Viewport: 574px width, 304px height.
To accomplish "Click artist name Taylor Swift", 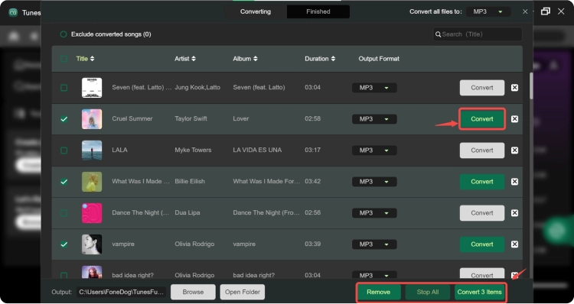I will point(191,118).
